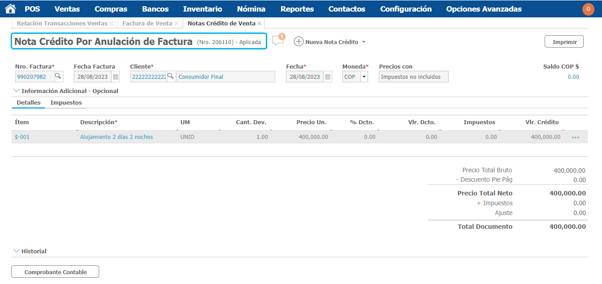Click the three-dots row options icon
This screenshot has width=602, height=284.
(x=575, y=138)
